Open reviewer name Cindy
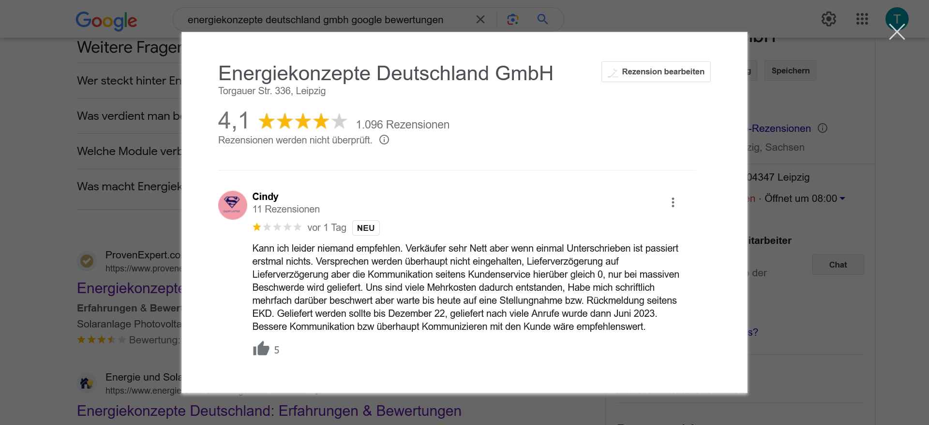The height and width of the screenshot is (425, 929). tap(265, 197)
